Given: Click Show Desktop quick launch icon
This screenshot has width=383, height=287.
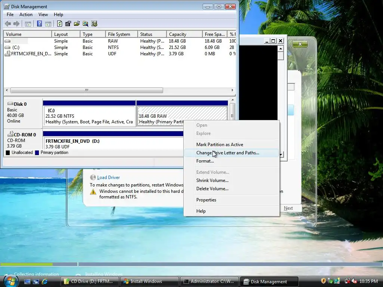Looking at the screenshot, I should (x=27, y=281).
